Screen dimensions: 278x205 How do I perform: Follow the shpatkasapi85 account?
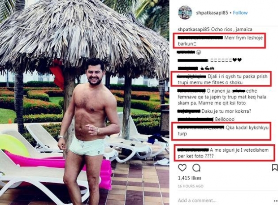[x=240, y=13]
